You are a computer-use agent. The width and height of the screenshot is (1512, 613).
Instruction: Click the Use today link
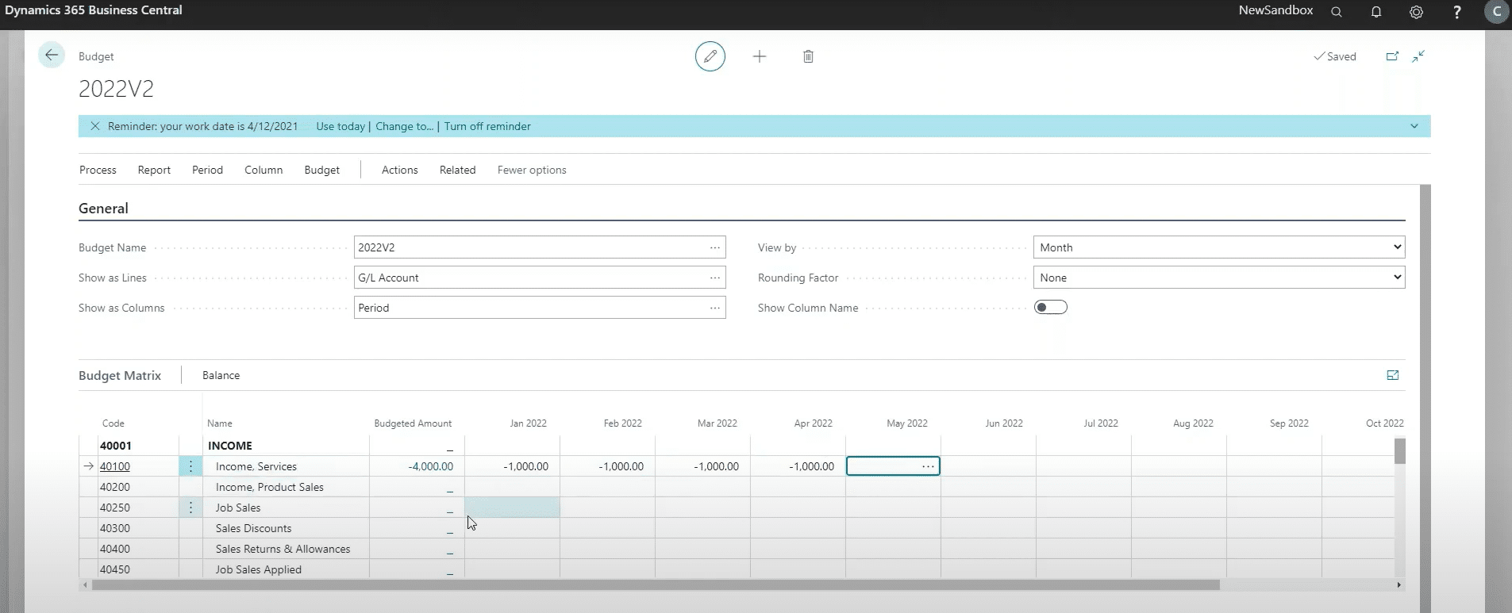(340, 126)
